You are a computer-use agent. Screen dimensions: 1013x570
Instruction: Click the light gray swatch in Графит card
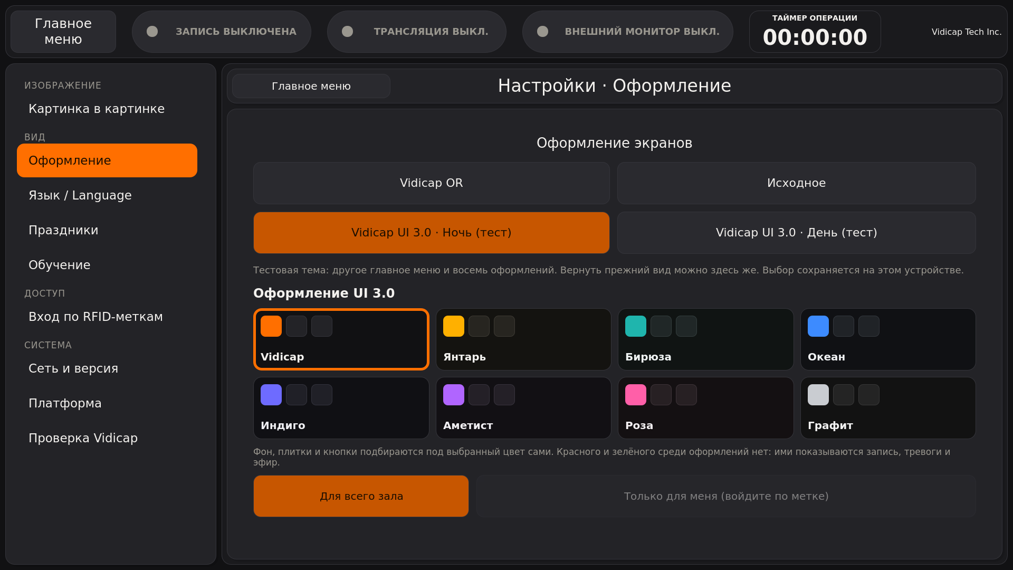pyautogui.click(x=818, y=395)
